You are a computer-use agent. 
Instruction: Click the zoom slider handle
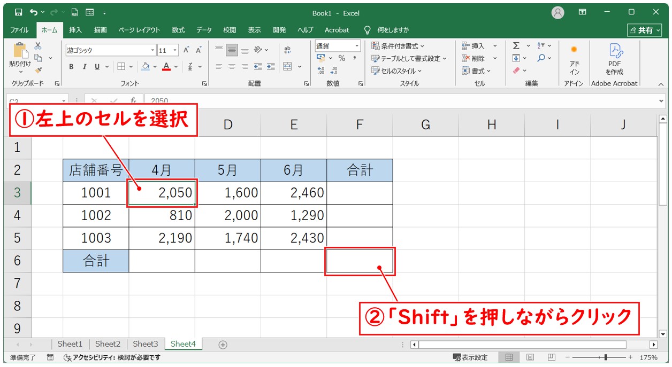pyautogui.click(x=605, y=357)
